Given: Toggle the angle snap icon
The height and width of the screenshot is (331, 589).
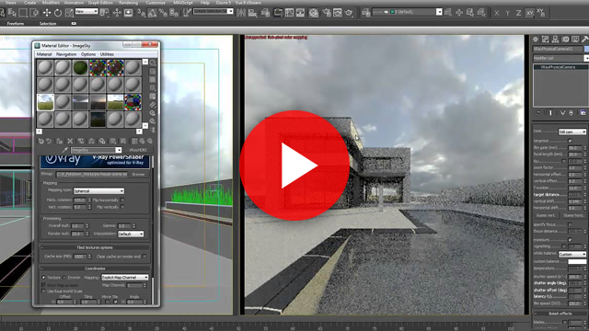Looking at the screenshot, I should coord(152,13).
